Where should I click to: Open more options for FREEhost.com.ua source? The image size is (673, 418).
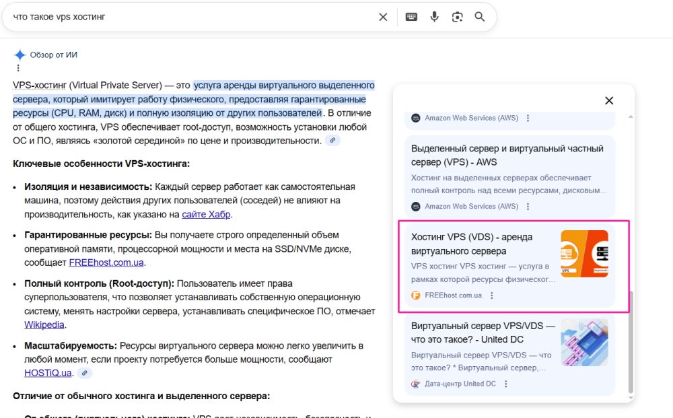click(x=492, y=295)
